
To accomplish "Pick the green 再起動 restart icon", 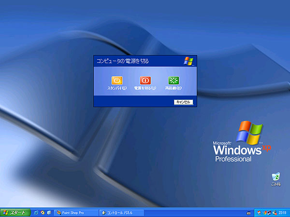I will [x=174, y=80].
